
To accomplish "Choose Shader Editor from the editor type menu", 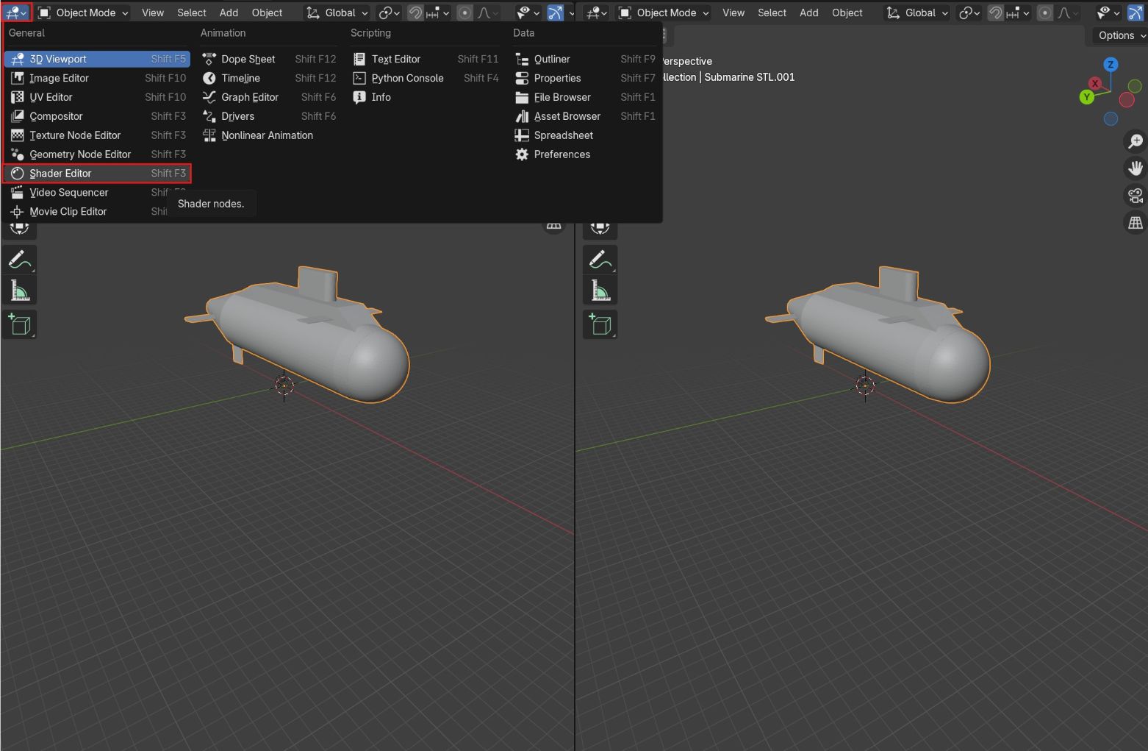I will 98,174.
